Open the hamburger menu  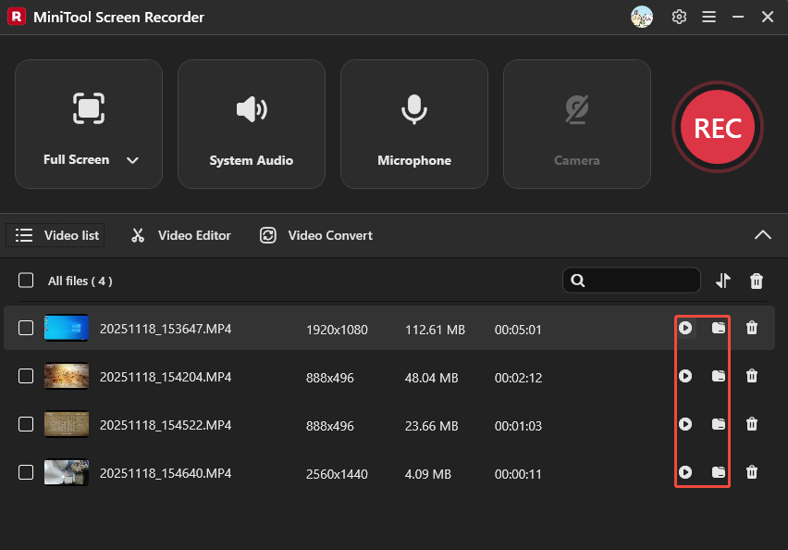[708, 17]
